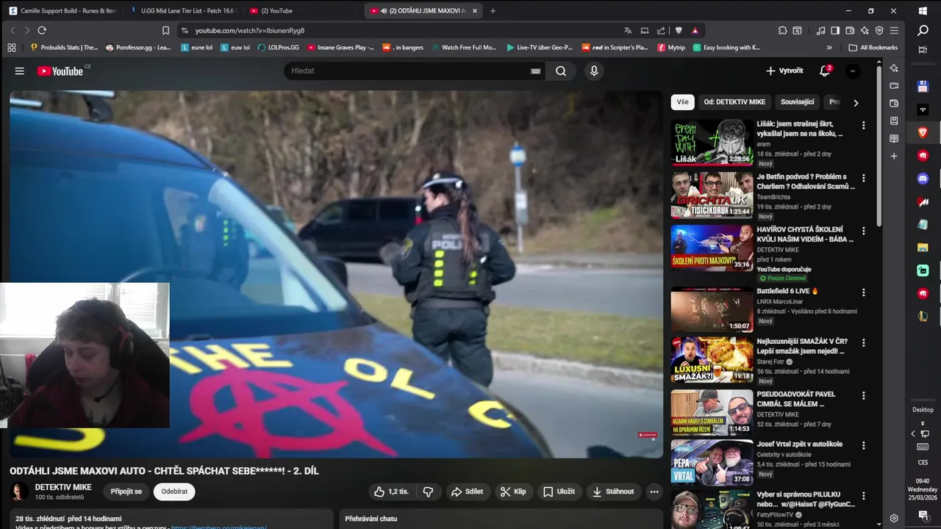
Task: Subscribe using the Odebírat button
Action: 174,492
